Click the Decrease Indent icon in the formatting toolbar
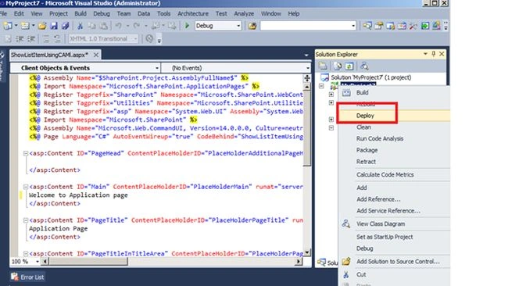The image size is (508, 286). 20,39
